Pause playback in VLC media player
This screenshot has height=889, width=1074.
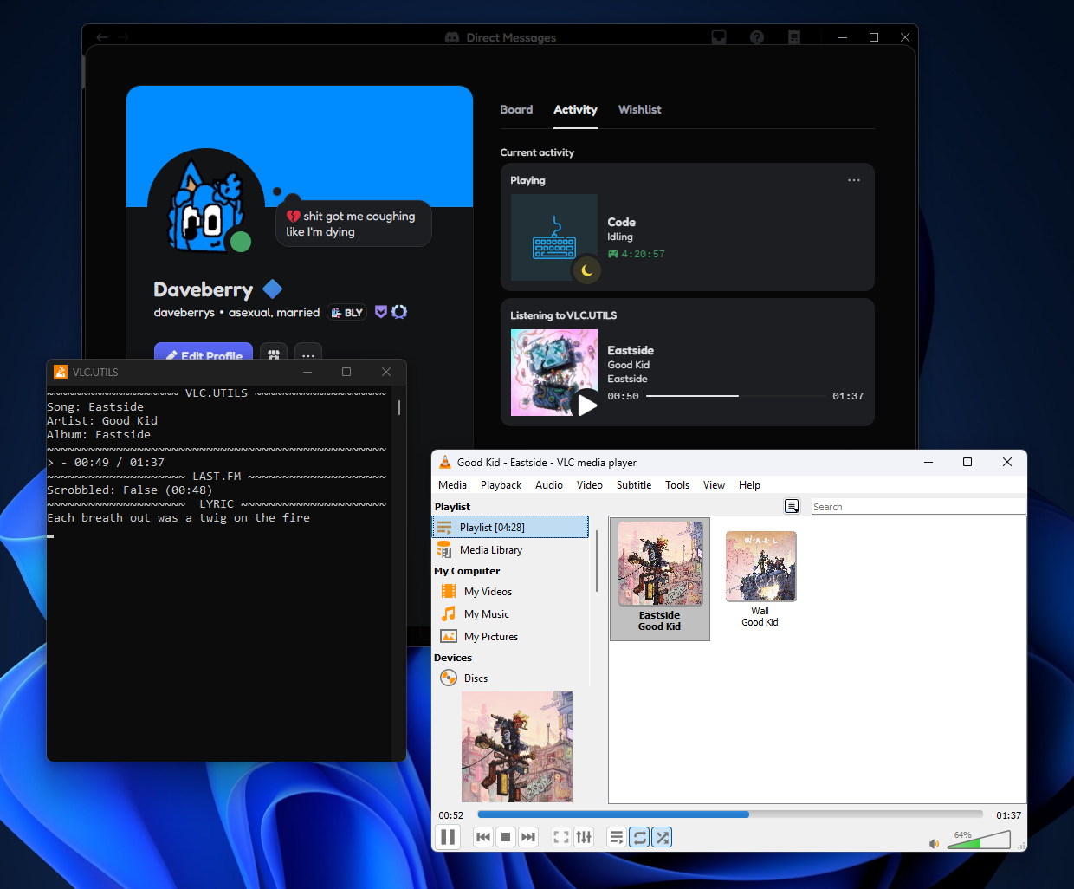(448, 837)
